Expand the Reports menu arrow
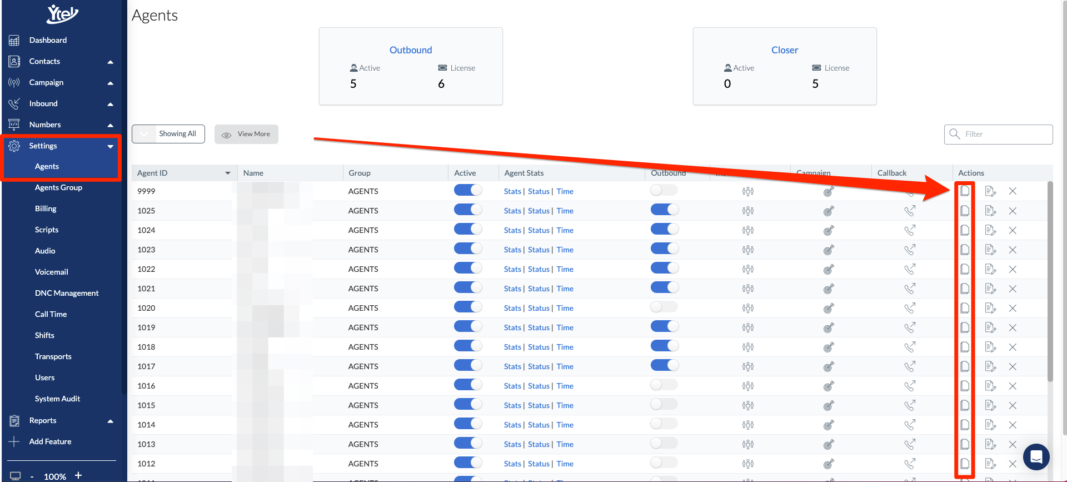The width and height of the screenshot is (1067, 482). pyautogui.click(x=111, y=421)
